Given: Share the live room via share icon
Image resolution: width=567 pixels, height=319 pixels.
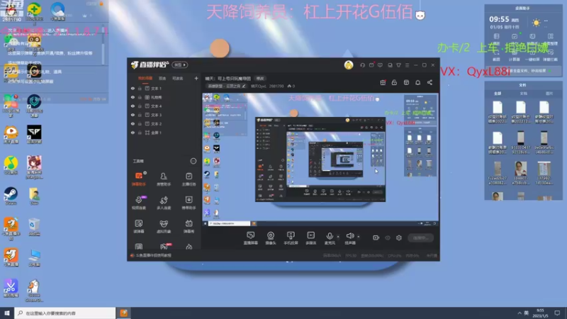Looking at the screenshot, I should click(x=430, y=82).
